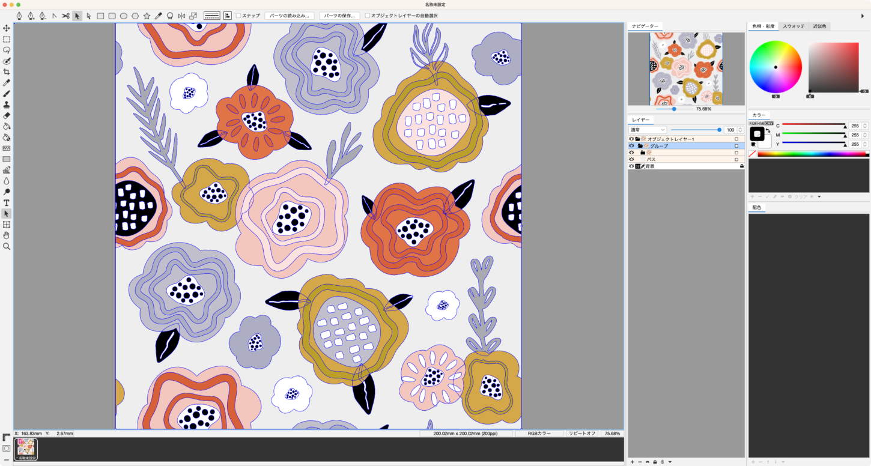Enable オブジェクトレイヤーの自動選択 checkbox
Viewport: 871px width, 466px height.
point(368,16)
